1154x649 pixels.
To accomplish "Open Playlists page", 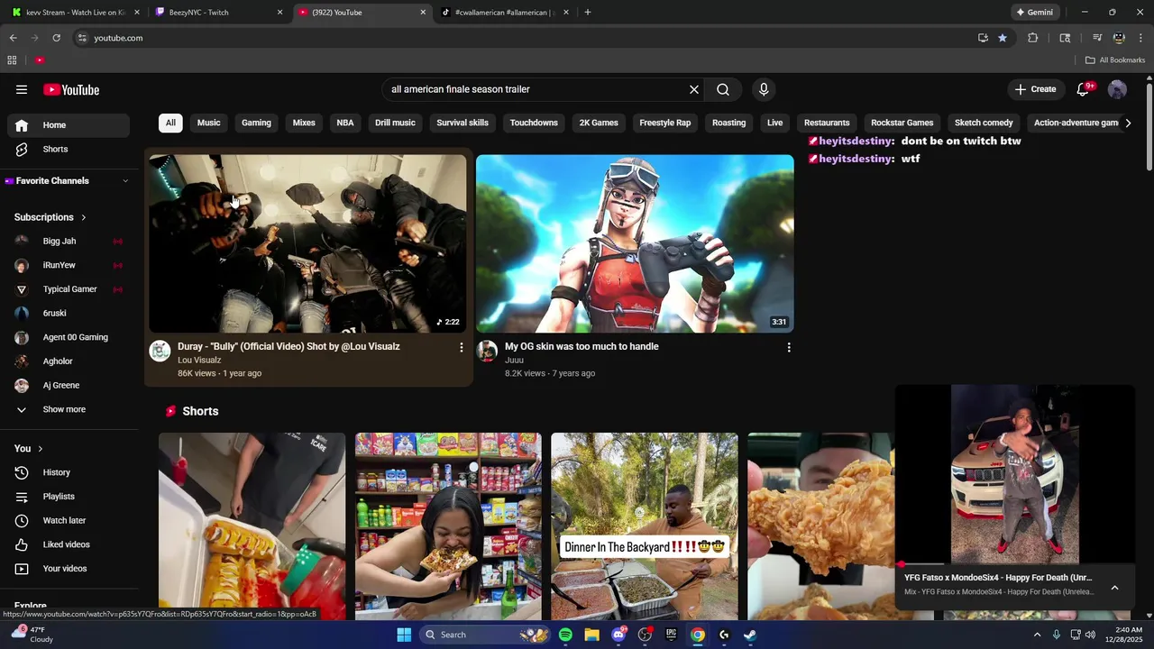I will point(68,497).
